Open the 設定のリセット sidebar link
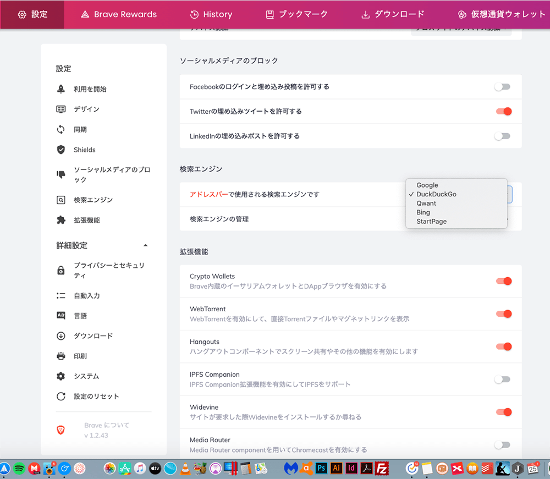The height and width of the screenshot is (479, 550). pos(96,397)
